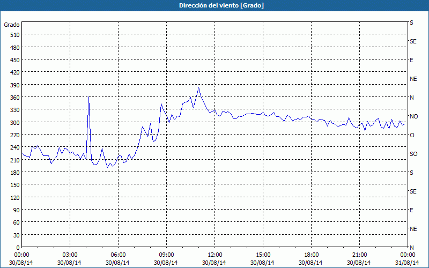Select the 30/08/14 date under 15:00
Viewport: 429px width, 268px height.
(x=262, y=263)
